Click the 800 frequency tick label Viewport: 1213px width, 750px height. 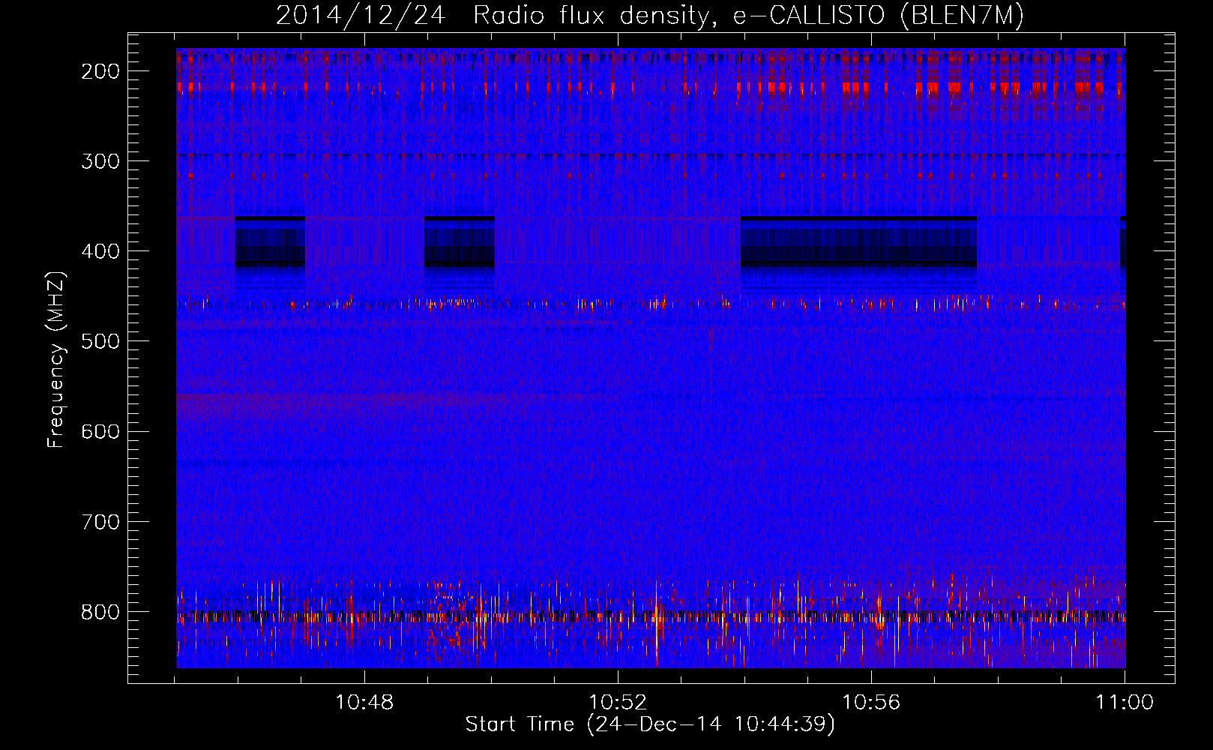coord(100,612)
